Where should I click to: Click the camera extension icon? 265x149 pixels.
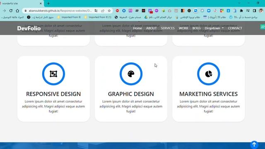point(169,11)
